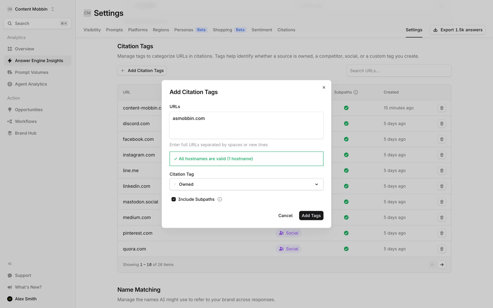Focus the Search URLs field

[x=399, y=71]
